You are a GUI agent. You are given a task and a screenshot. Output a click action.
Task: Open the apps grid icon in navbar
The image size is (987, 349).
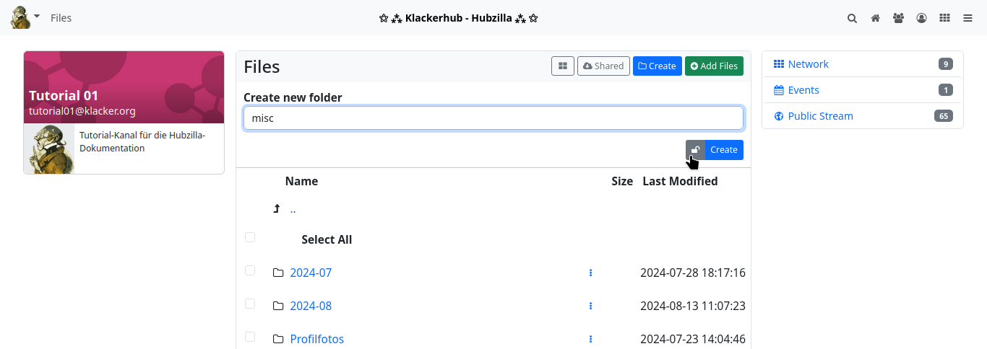[x=944, y=18]
